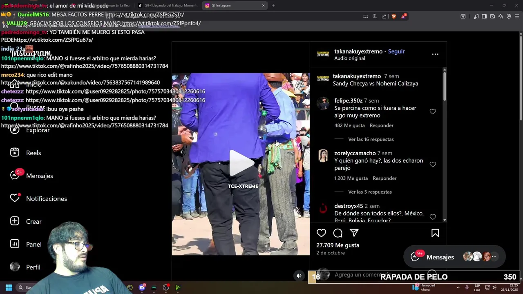Share the post with paper plane icon
523x294 pixels.
tap(354, 233)
